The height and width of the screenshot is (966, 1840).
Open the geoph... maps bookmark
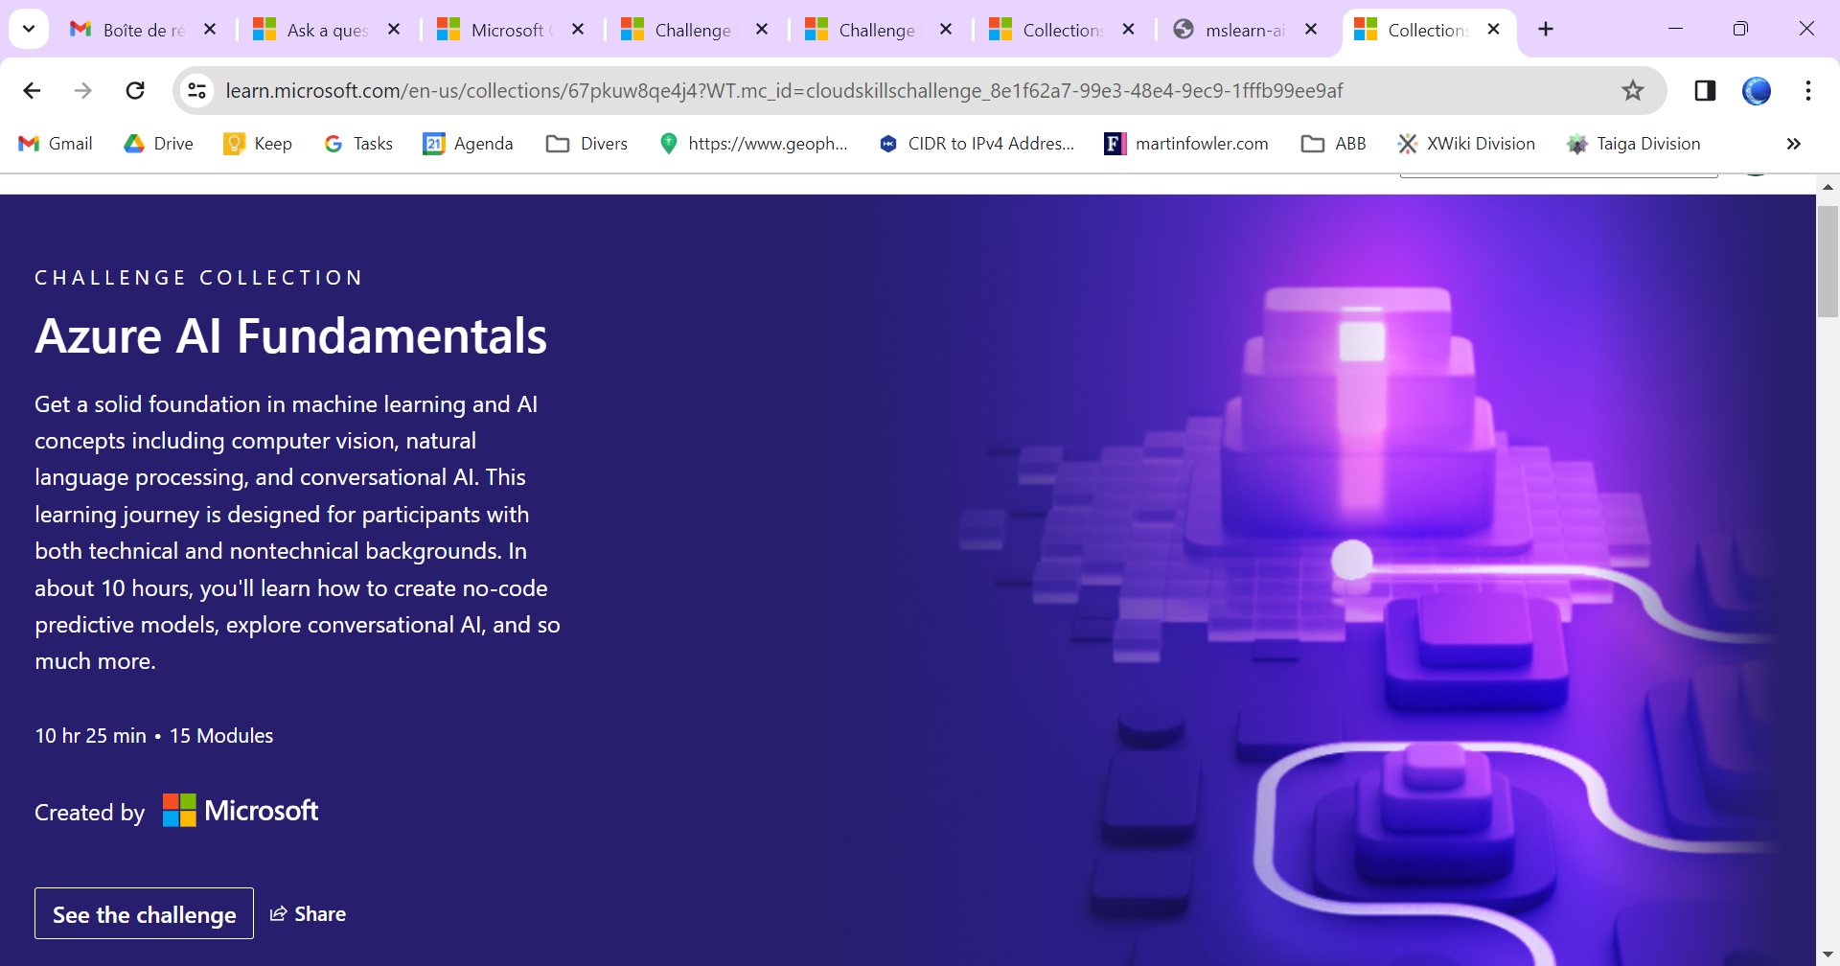[754, 144]
